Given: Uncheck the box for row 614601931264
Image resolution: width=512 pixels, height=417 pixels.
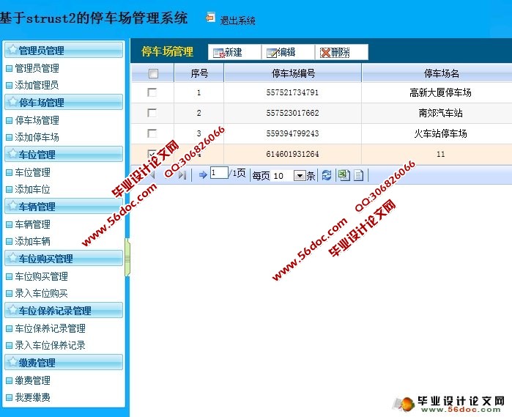Looking at the screenshot, I should coord(152,154).
